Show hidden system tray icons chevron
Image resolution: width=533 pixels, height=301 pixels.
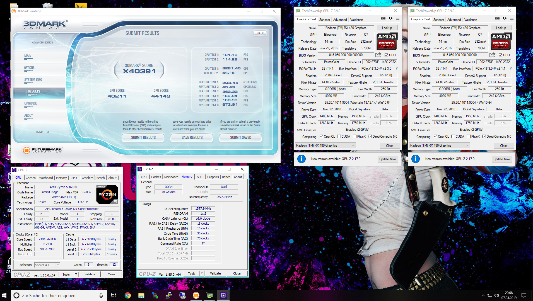tap(483, 295)
